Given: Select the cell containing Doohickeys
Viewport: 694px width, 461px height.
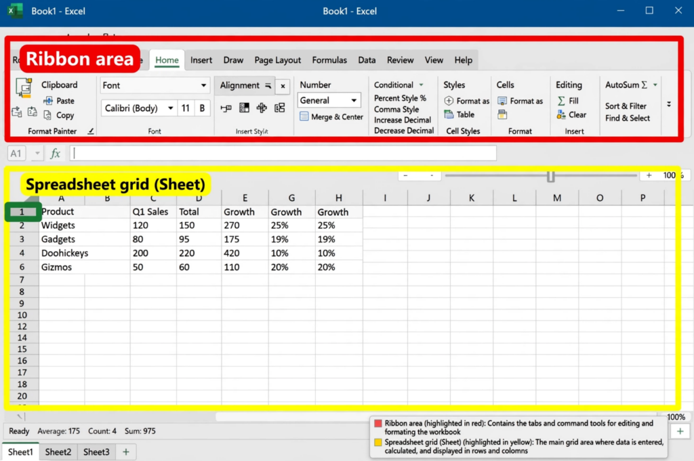Looking at the screenshot, I should pos(84,253).
